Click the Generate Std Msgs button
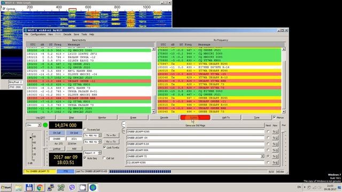Viewport: 342px width, 192px height. pos(195,125)
